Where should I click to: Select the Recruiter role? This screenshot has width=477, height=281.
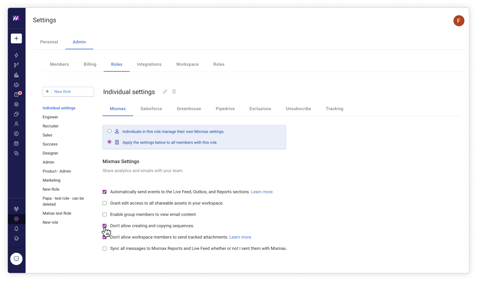51,126
